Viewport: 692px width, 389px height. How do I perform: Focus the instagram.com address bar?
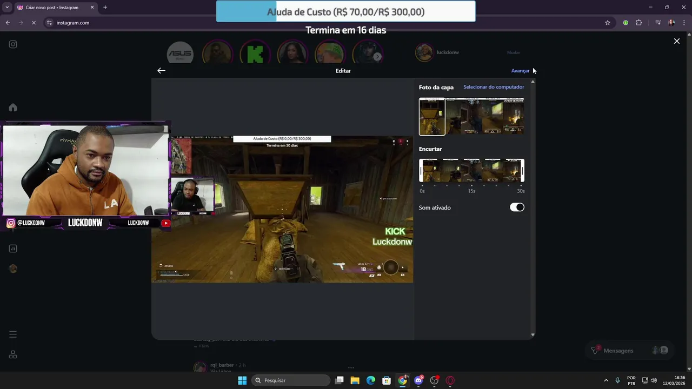[324, 23]
